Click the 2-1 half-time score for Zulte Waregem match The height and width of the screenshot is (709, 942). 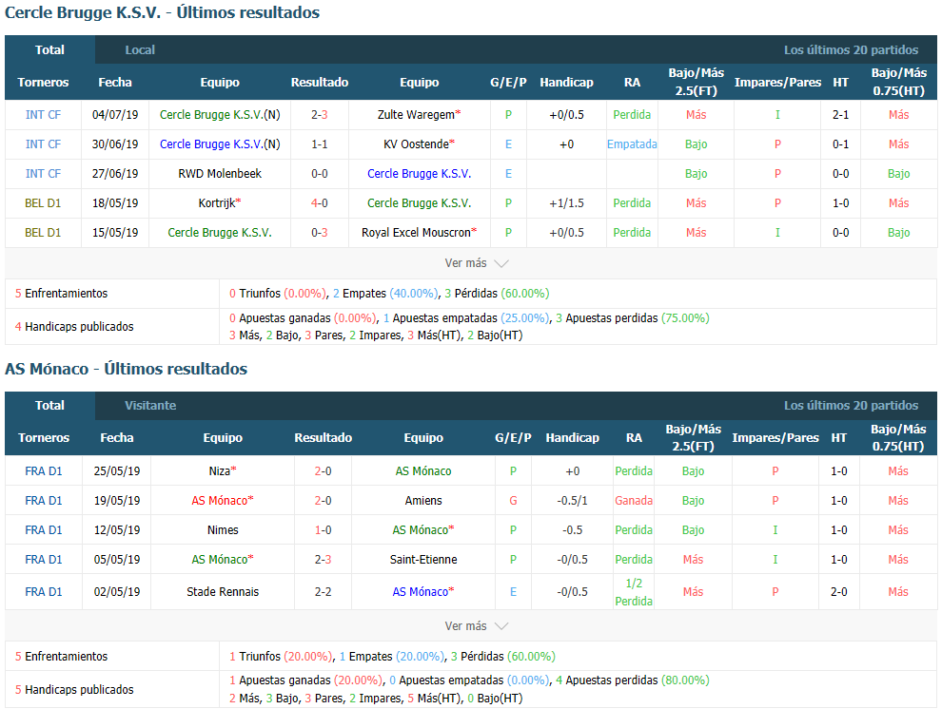840,115
